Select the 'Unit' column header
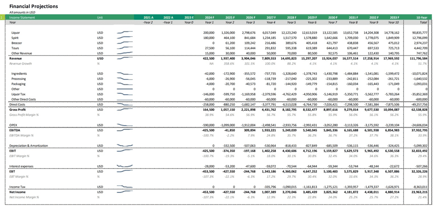 tap(100, 17)
